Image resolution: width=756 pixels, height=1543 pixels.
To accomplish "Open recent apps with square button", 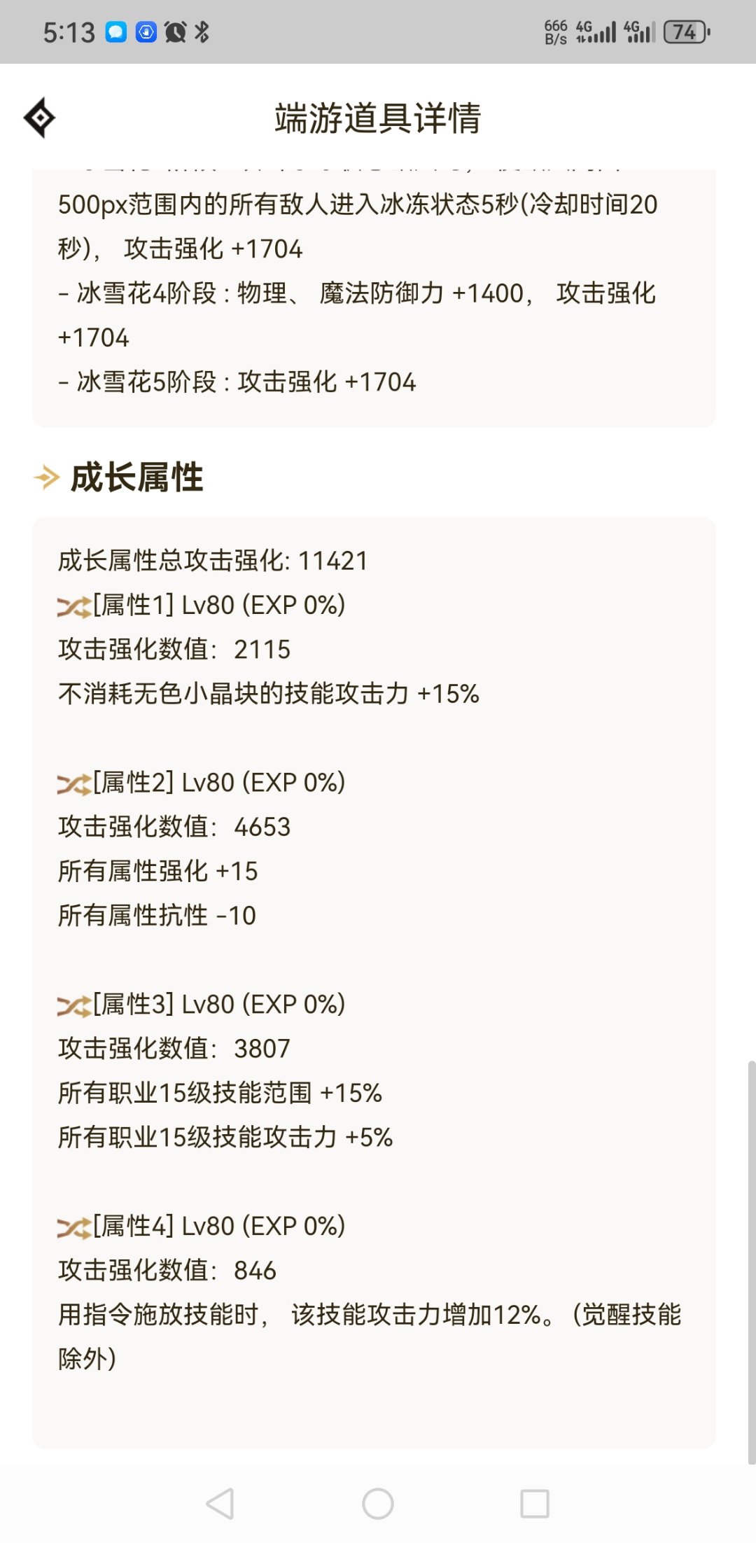I will pos(535,1503).
